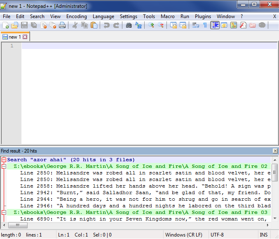
Task: Close document via menu bar X button
Action: pyautogui.click(x=274, y=16)
